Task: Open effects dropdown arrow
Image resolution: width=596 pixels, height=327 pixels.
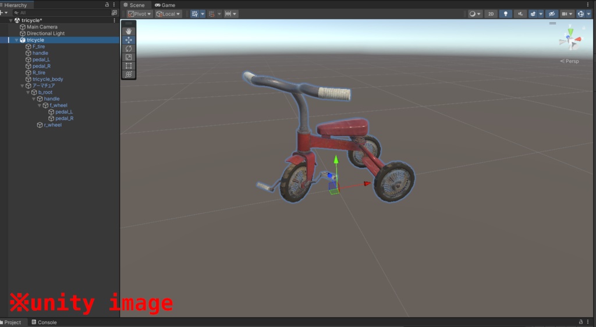Action: point(541,13)
